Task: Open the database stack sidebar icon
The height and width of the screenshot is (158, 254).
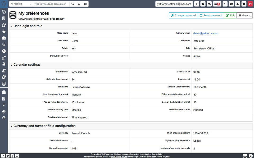Action: pos(4,83)
